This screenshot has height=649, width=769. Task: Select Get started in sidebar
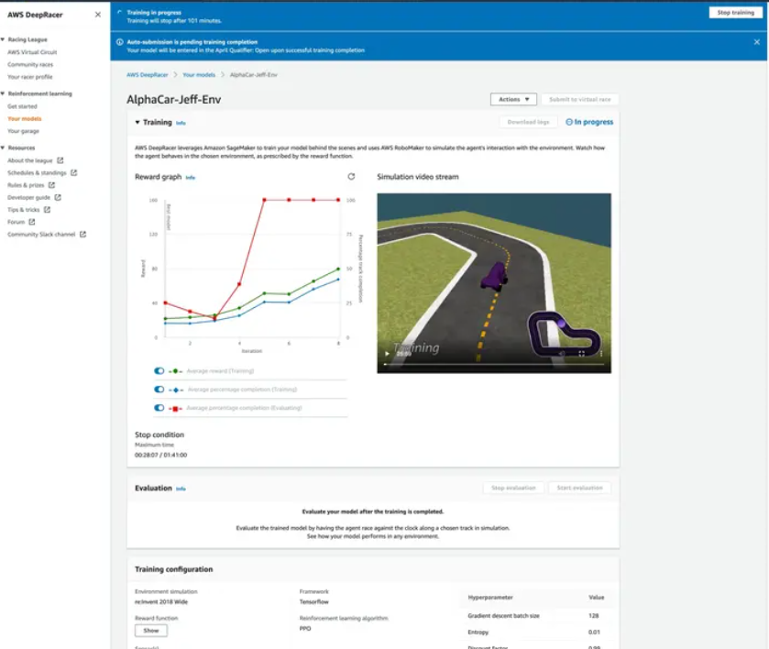click(x=22, y=106)
